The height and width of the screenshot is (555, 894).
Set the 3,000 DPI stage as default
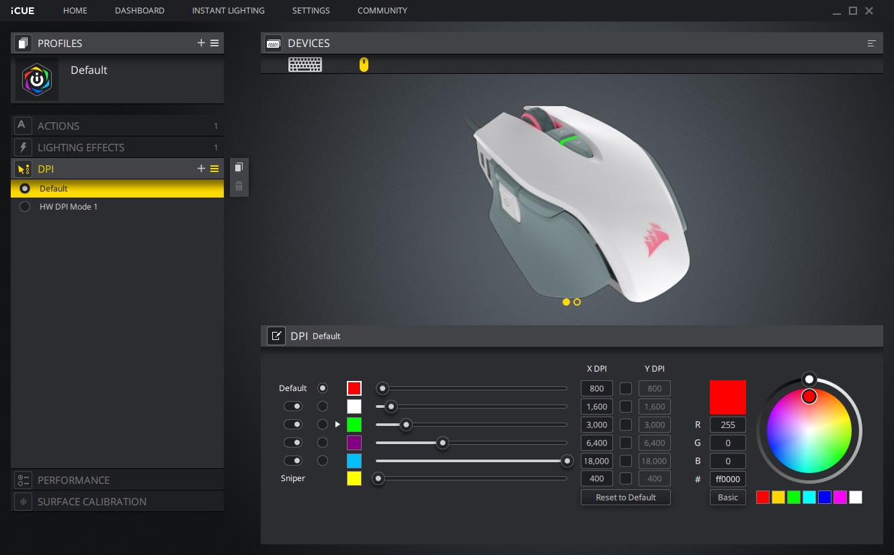(323, 425)
